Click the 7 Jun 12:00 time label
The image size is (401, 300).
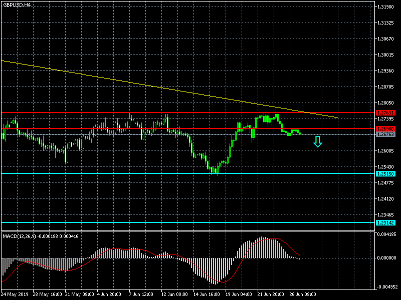pos(141,294)
